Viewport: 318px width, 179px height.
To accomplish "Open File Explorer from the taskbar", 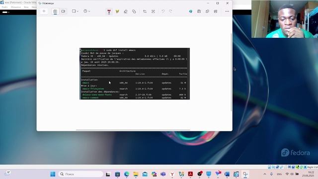I will pos(136,174).
